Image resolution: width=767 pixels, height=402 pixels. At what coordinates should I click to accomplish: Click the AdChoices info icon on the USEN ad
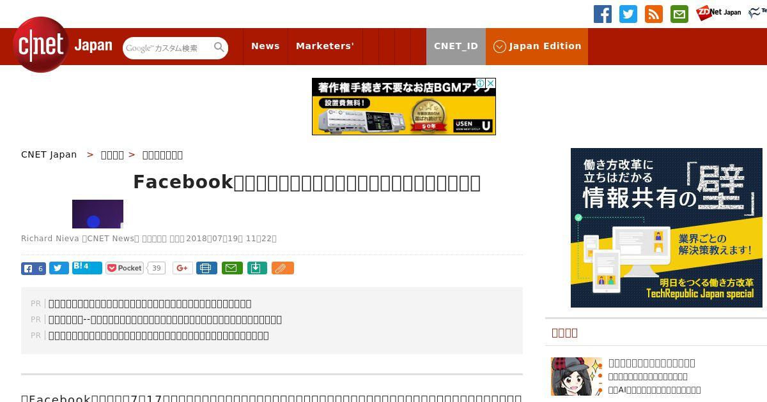pyautogui.click(x=481, y=83)
